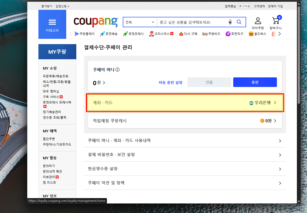Click the product search input field

(x=192, y=22)
